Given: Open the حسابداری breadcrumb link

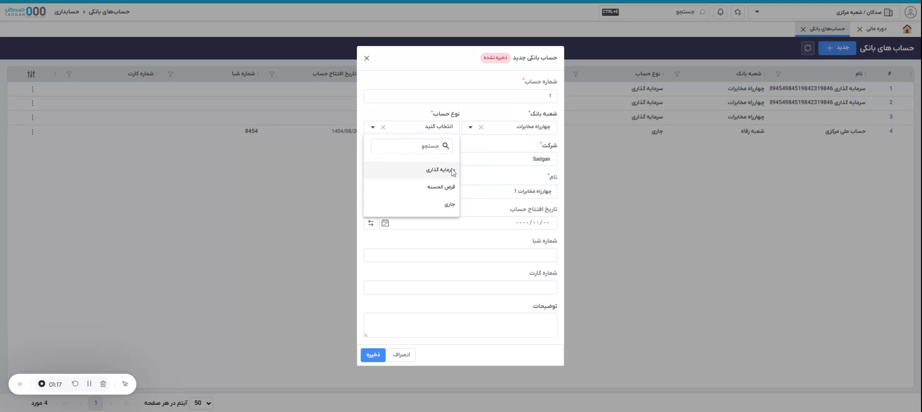Looking at the screenshot, I should point(67,12).
